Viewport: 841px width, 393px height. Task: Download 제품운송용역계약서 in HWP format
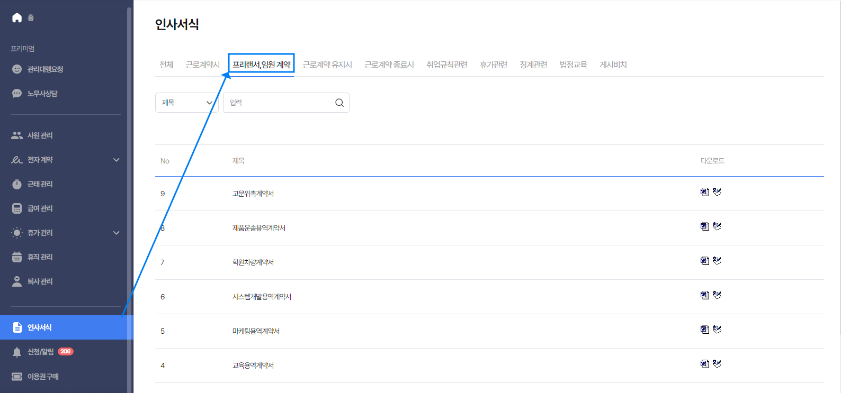[717, 226]
